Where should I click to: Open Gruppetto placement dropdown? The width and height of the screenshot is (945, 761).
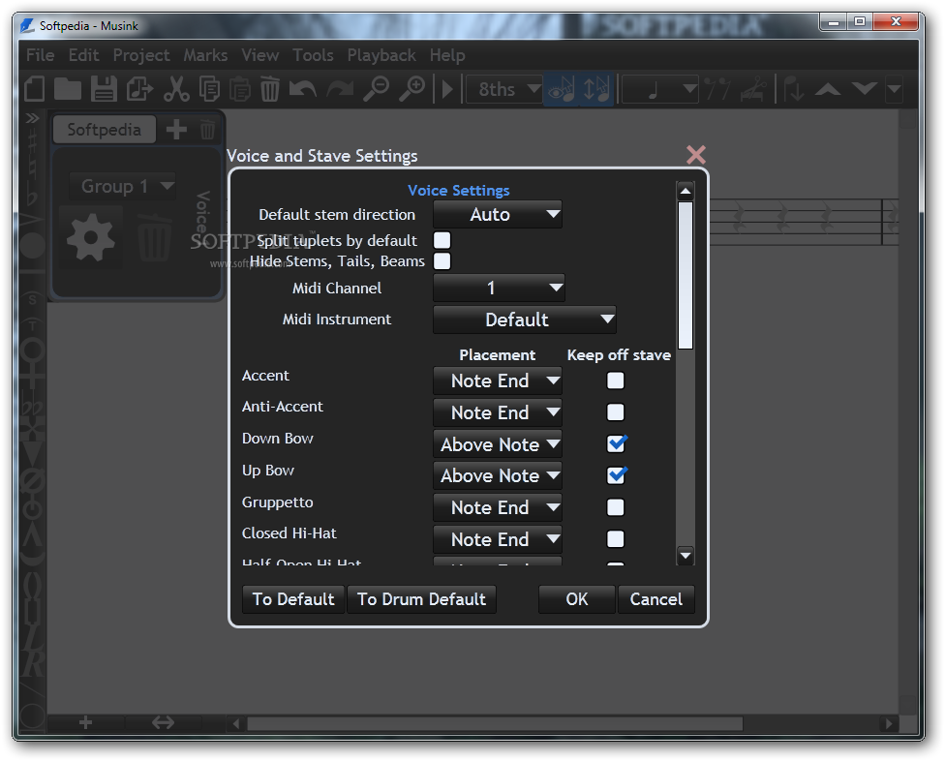(498, 507)
